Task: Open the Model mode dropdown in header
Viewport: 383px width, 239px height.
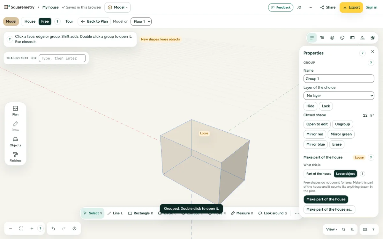Action: click(x=117, y=7)
